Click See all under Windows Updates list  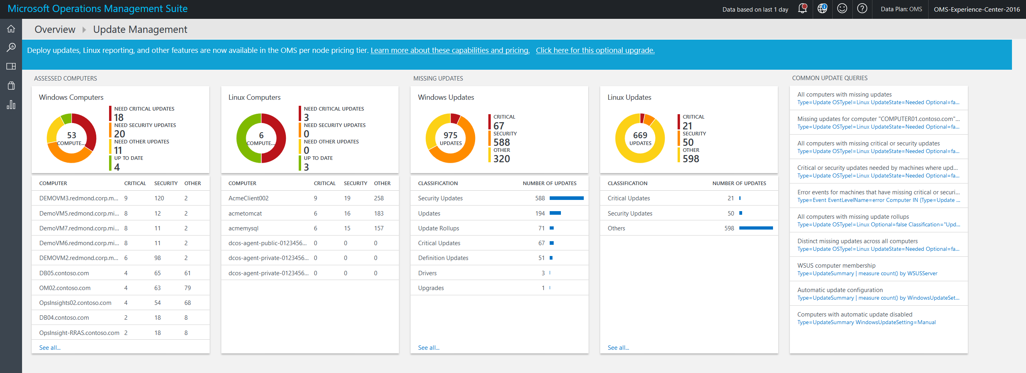point(429,347)
